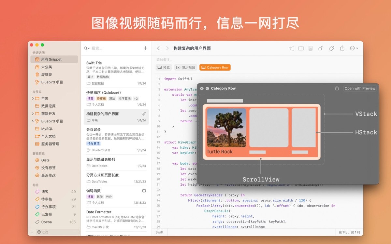The height and width of the screenshot is (244, 391).
Task: Click the Open with Preview button
Action: tap(360, 88)
